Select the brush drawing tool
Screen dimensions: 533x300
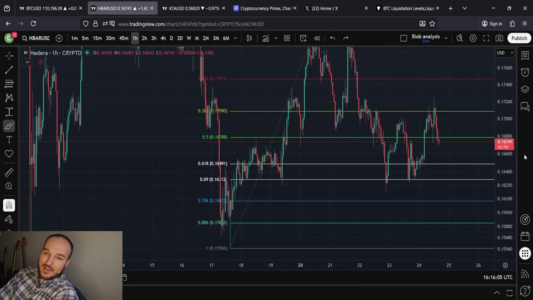tap(9, 126)
